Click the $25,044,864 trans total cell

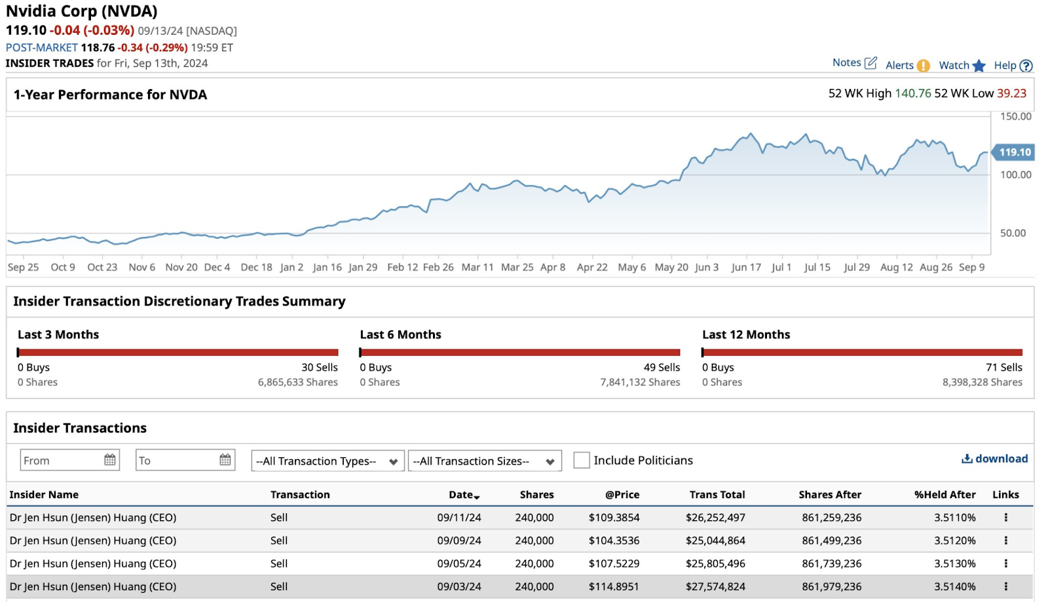click(715, 540)
